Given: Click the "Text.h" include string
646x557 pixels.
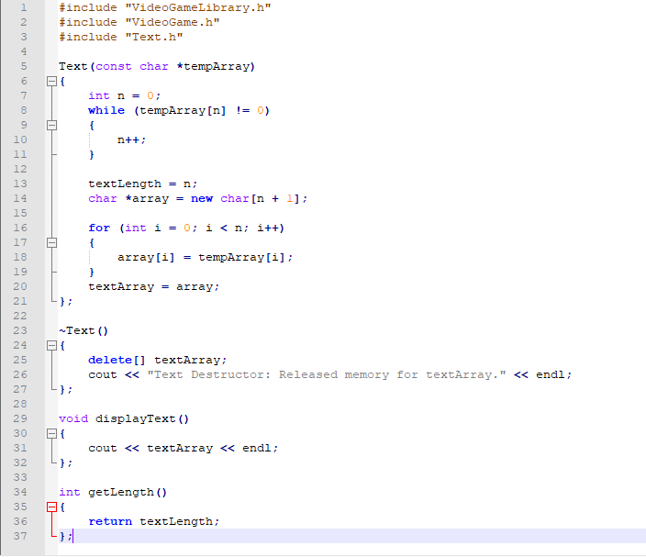Looking at the screenshot, I should coord(154,37).
